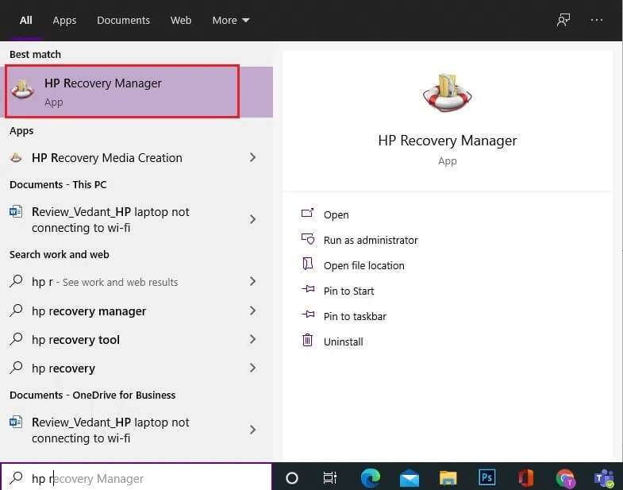The image size is (623, 490).
Task: Expand chevron for This PC Review_Vedant_HP document
Action: click(x=252, y=219)
